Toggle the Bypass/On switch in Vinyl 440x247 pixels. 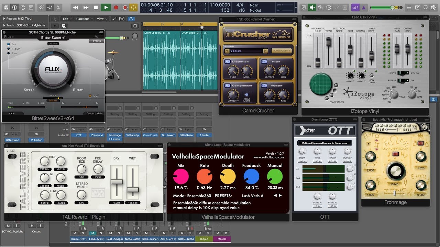coord(403,81)
